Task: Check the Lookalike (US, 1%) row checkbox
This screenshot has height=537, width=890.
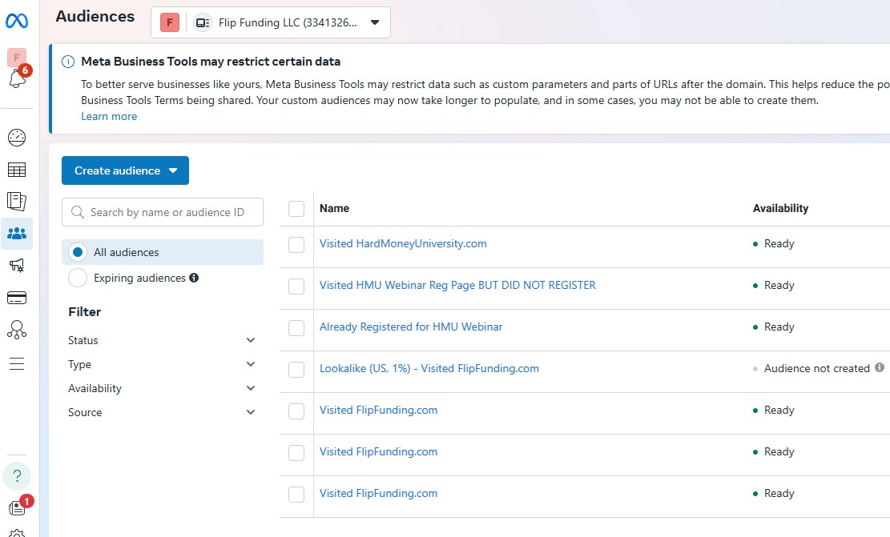Action: 296,370
